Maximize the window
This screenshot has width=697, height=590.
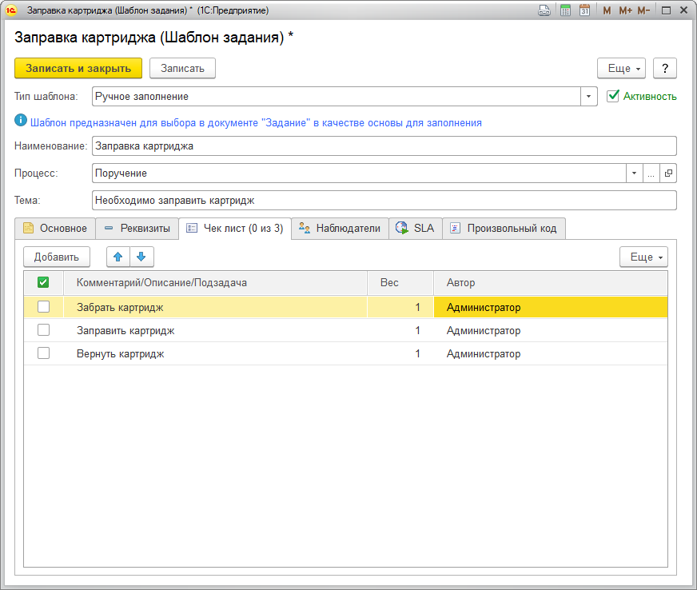point(666,10)
